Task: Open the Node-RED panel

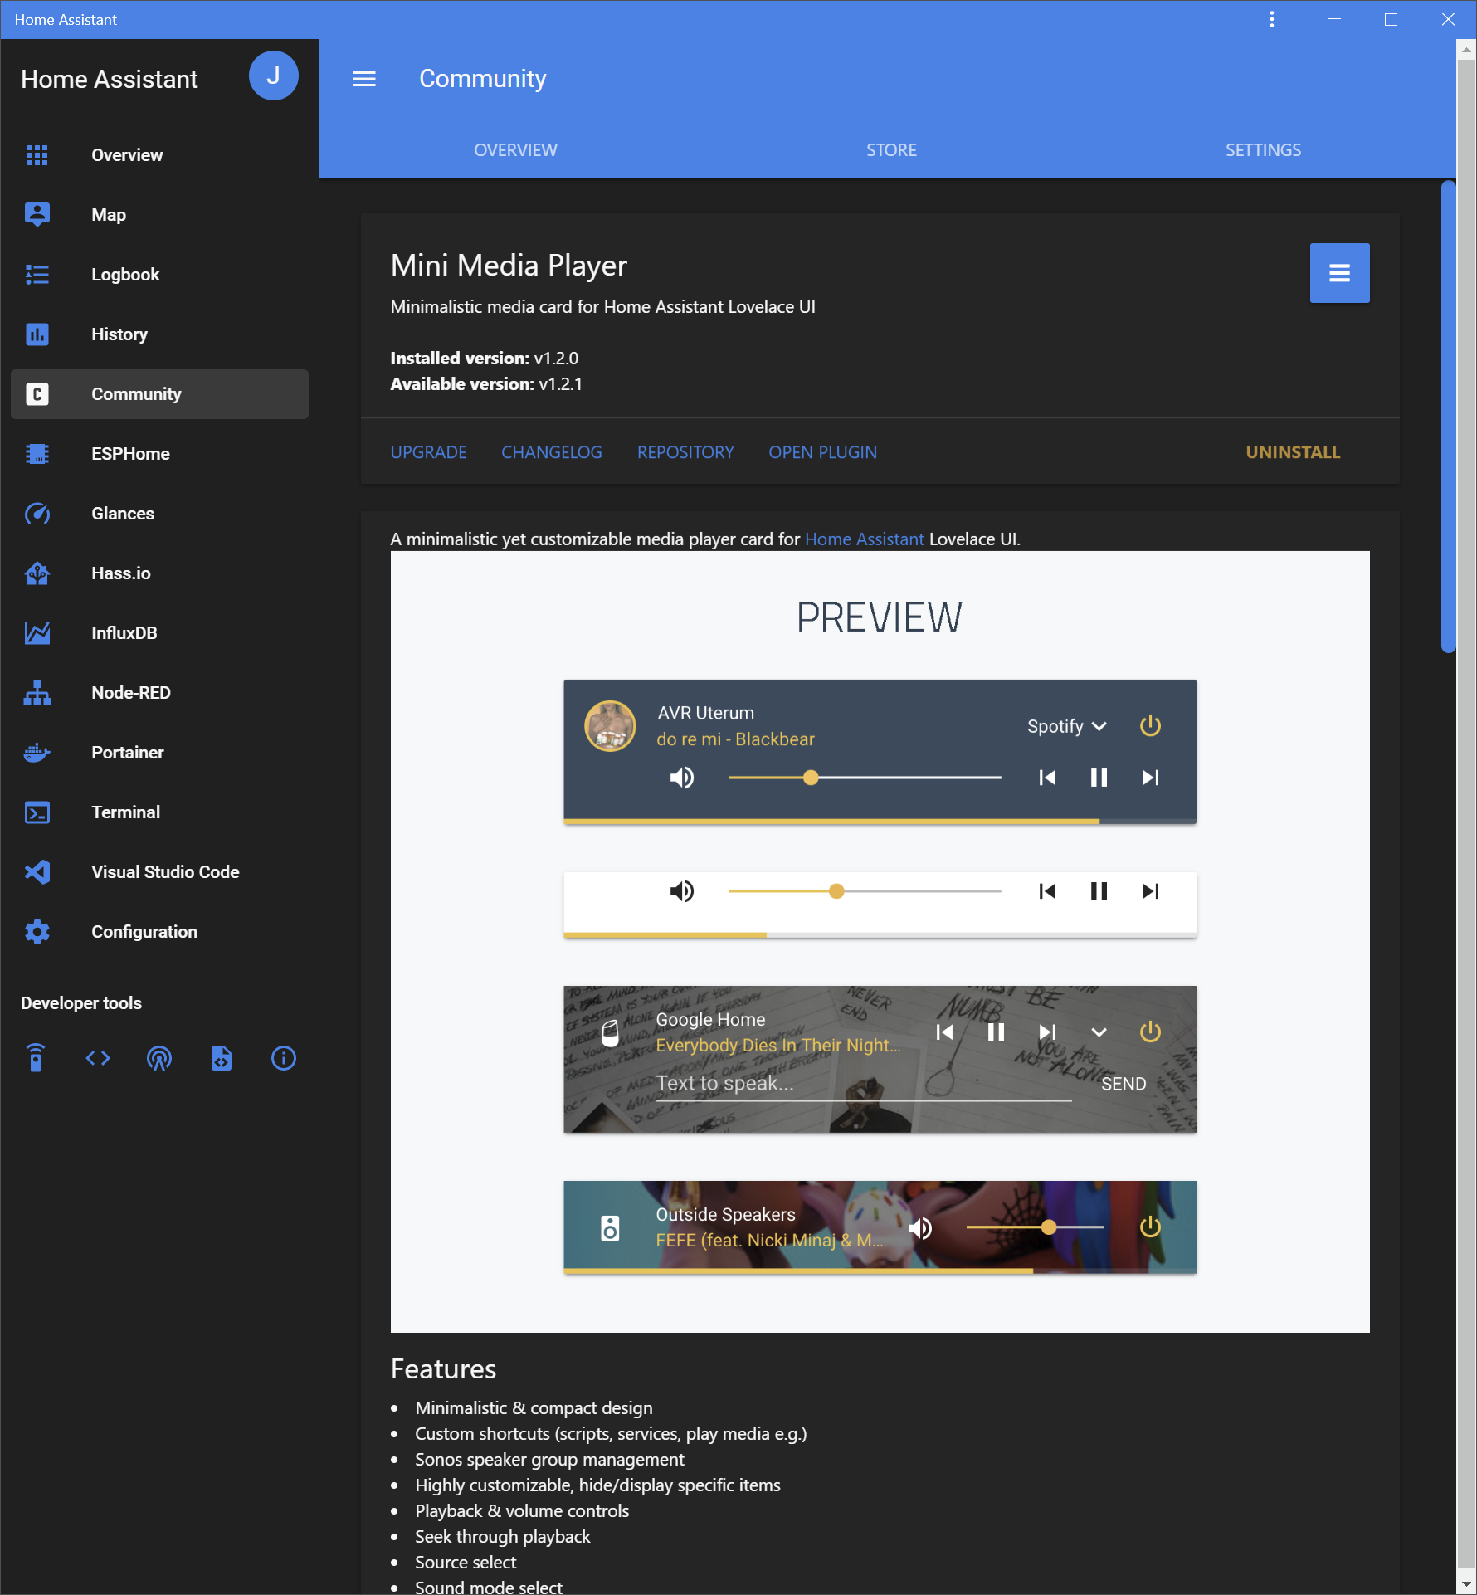Action: coord(159,693)
